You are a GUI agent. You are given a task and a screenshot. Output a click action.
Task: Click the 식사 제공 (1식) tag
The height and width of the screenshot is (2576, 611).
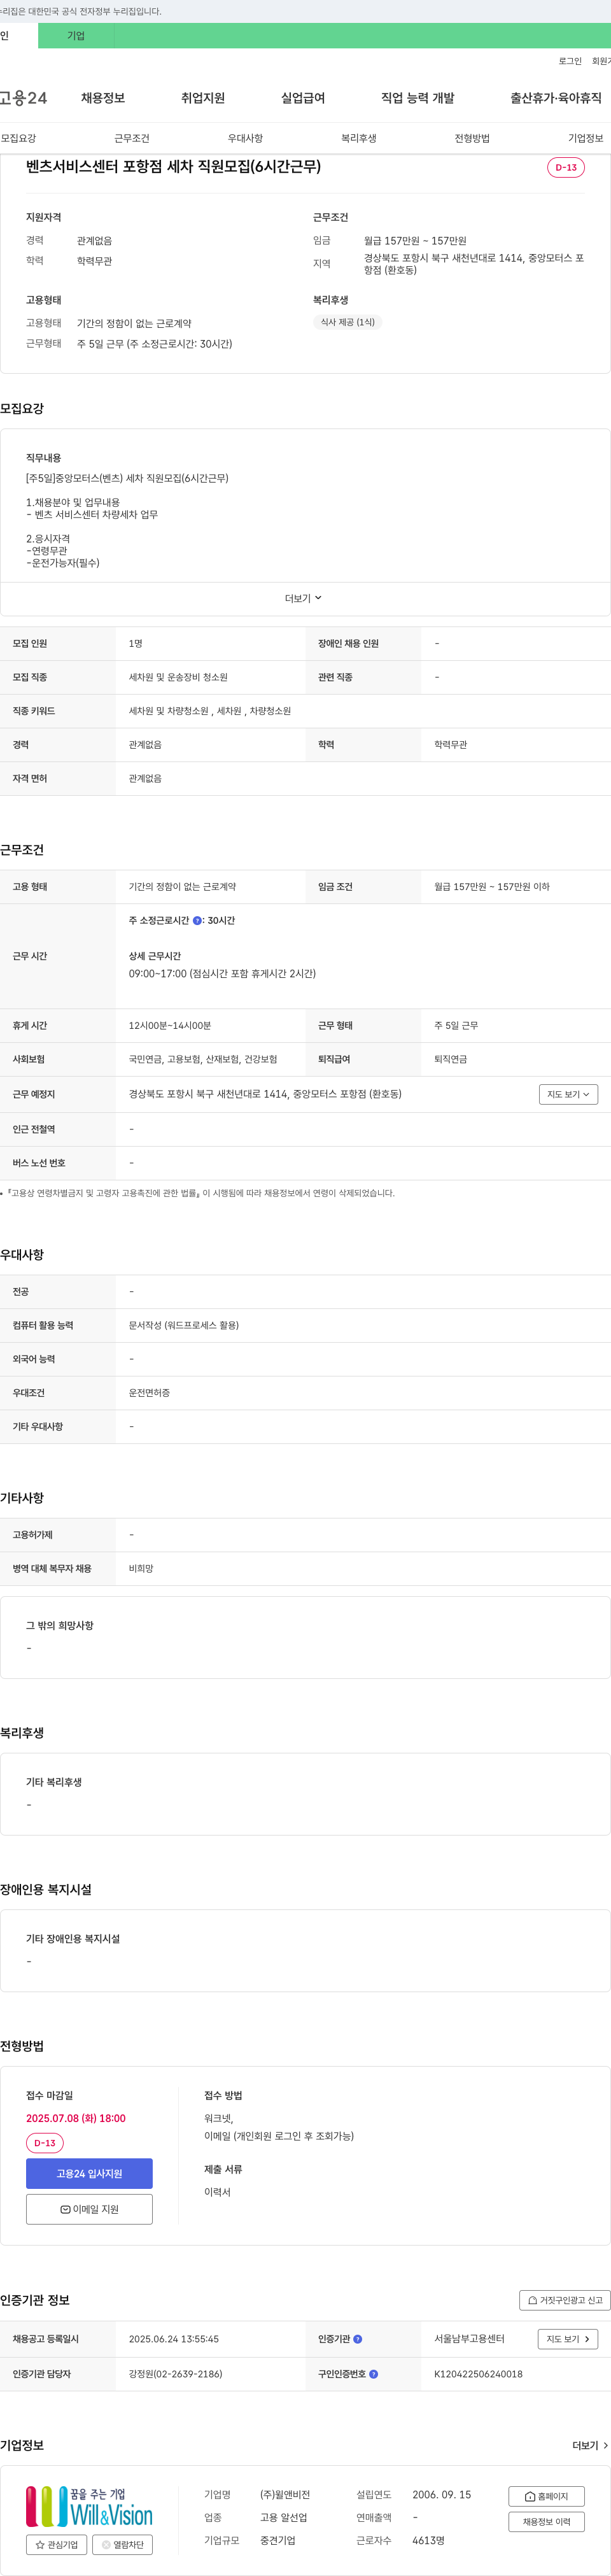click(348, 322)
